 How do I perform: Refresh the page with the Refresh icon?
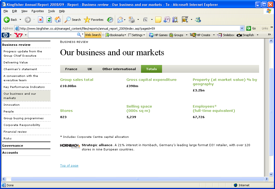49,20
